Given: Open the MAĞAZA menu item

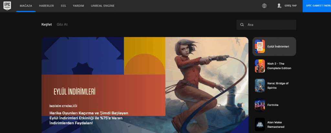Looking at the screenshot, I should 26,6.
